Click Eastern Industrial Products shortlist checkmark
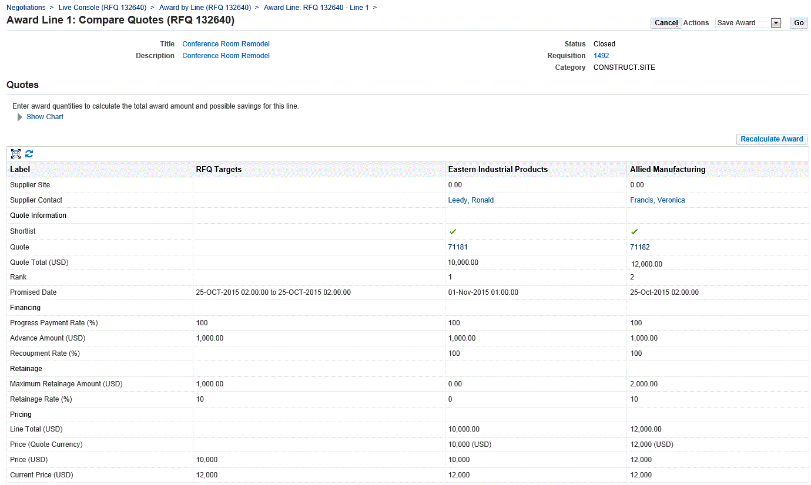 [453, 231]
